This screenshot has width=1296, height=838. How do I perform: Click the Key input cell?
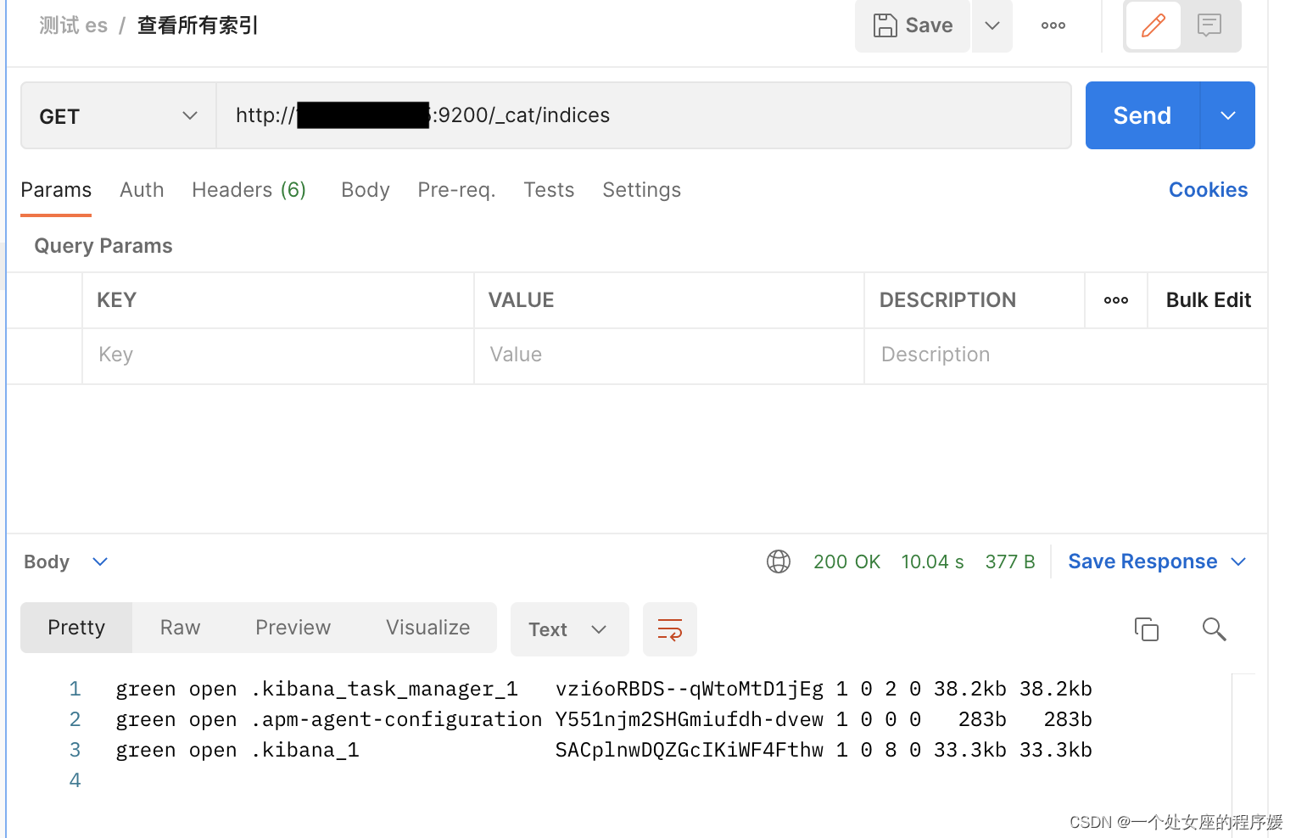tap(278, 355)
